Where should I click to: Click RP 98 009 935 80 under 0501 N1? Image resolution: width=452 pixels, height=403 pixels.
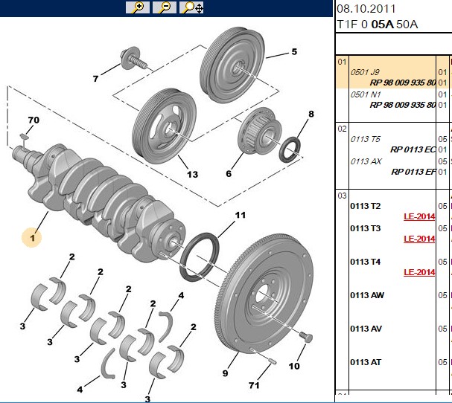(x=403, y=105)
